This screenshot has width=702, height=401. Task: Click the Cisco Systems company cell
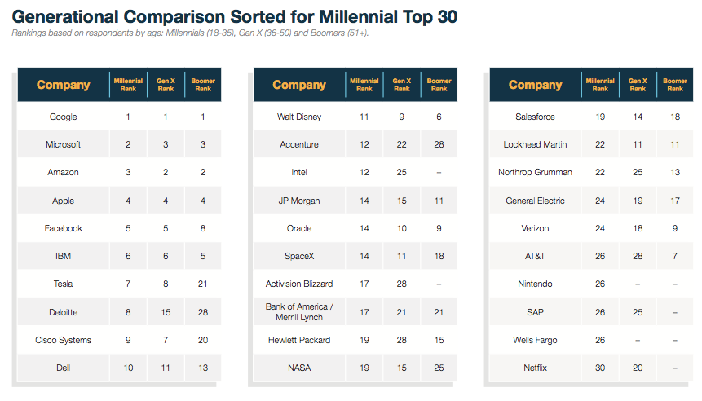pyautogui.click(x=63, y=340)
